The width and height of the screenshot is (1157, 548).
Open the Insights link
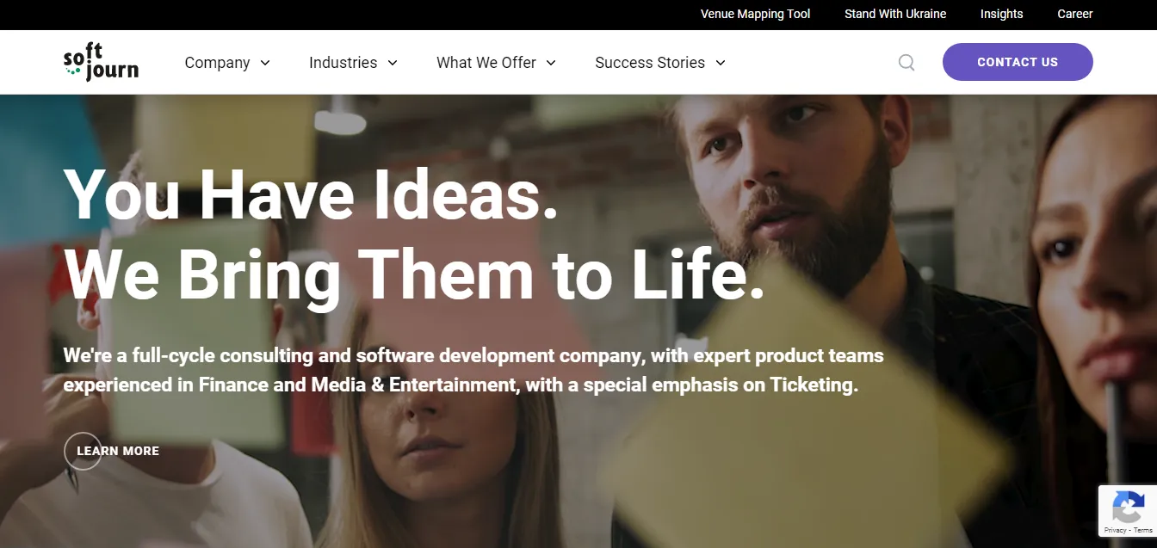pyautogui.click(x=1002, y=14)
